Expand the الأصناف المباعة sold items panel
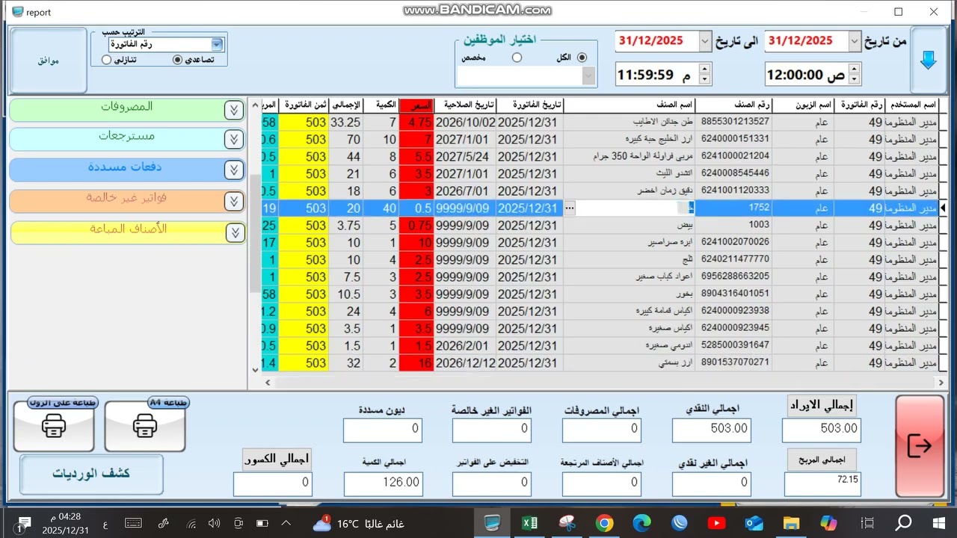Image resolution: width=957 pixels, height=538 pixels. coord(234,233)
